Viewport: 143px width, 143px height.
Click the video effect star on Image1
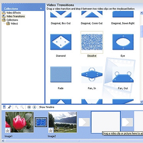tap(7, 130)
